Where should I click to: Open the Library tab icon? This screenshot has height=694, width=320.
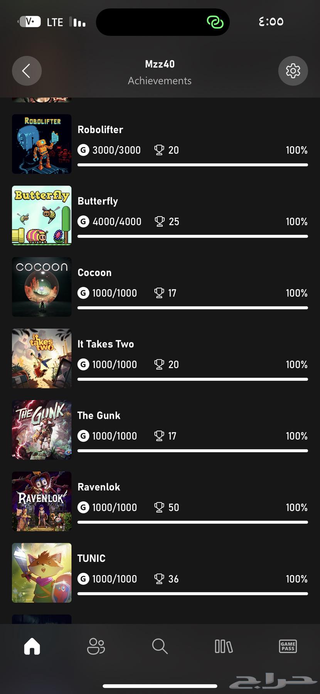click(x=224, y=646)
